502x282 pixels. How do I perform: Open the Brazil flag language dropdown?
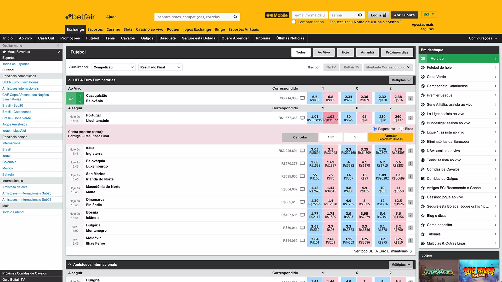429,14
